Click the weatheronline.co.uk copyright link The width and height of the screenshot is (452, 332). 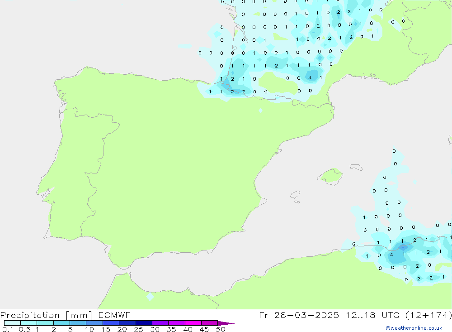(414, 328)
